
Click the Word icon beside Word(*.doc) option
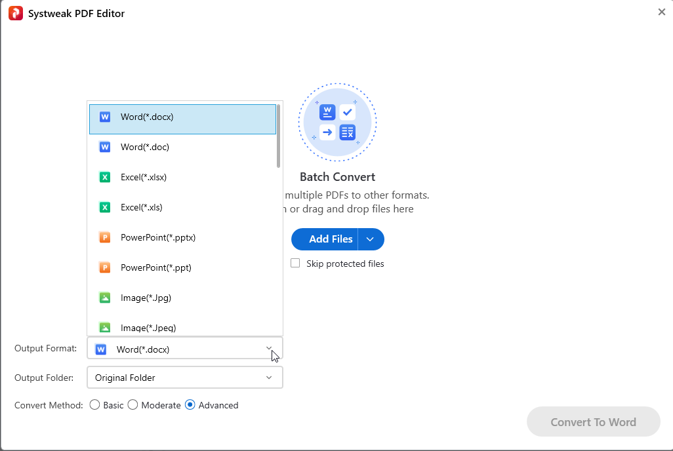[x=105, y=147]
